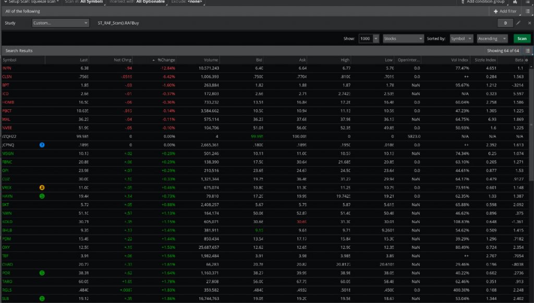Click the hands icon beside Add condition group
The image size is (534, 303).
515,2
